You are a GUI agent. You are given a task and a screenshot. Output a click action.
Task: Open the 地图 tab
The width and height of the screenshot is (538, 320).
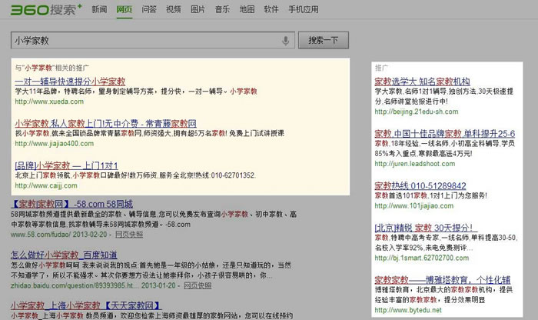(247, 10)
